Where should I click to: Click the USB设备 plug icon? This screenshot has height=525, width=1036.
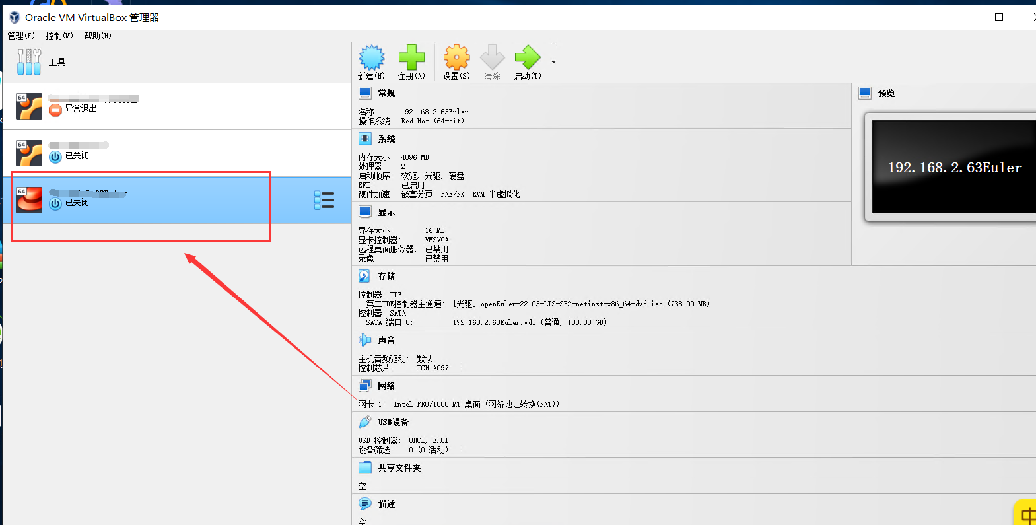click(x=365, y=422)
